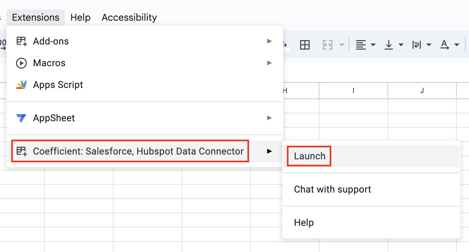Click the Merge cells icon
Image resolution: width=469 pixels, height=252 pixels.
click(x=328, y=45)
